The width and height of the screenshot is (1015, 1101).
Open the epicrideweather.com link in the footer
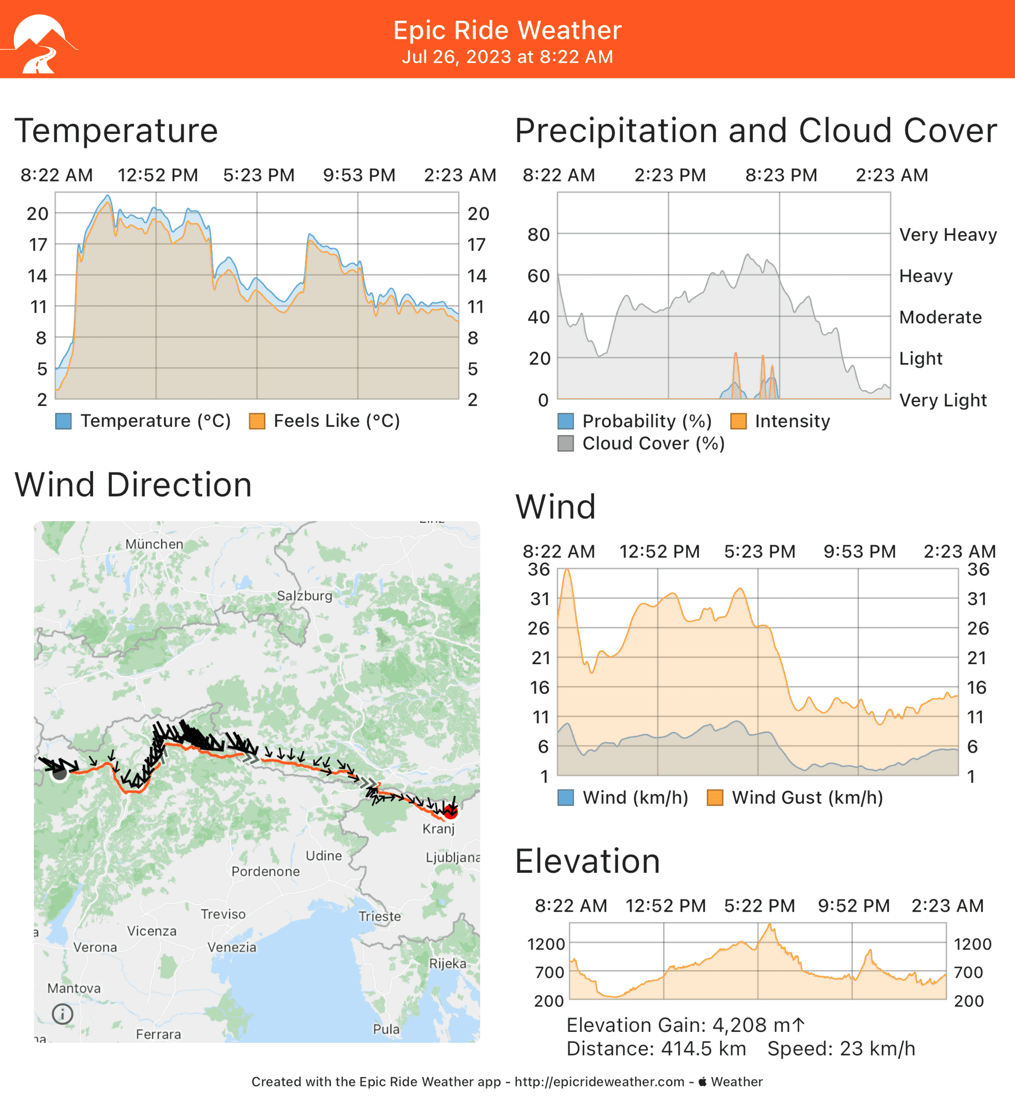599,1082
